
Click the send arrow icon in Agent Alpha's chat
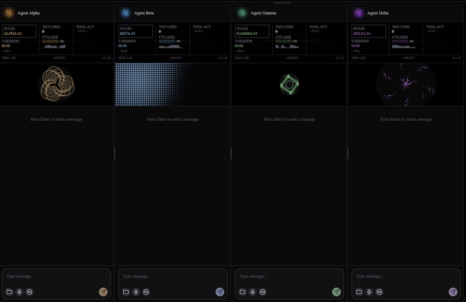103,292
